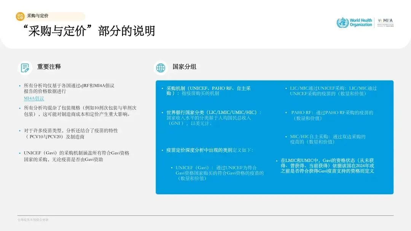Viewport: 411px width, 231px height.
Task: Click the slide title “采购与定价”部分的说明
Action: point(89,31)
